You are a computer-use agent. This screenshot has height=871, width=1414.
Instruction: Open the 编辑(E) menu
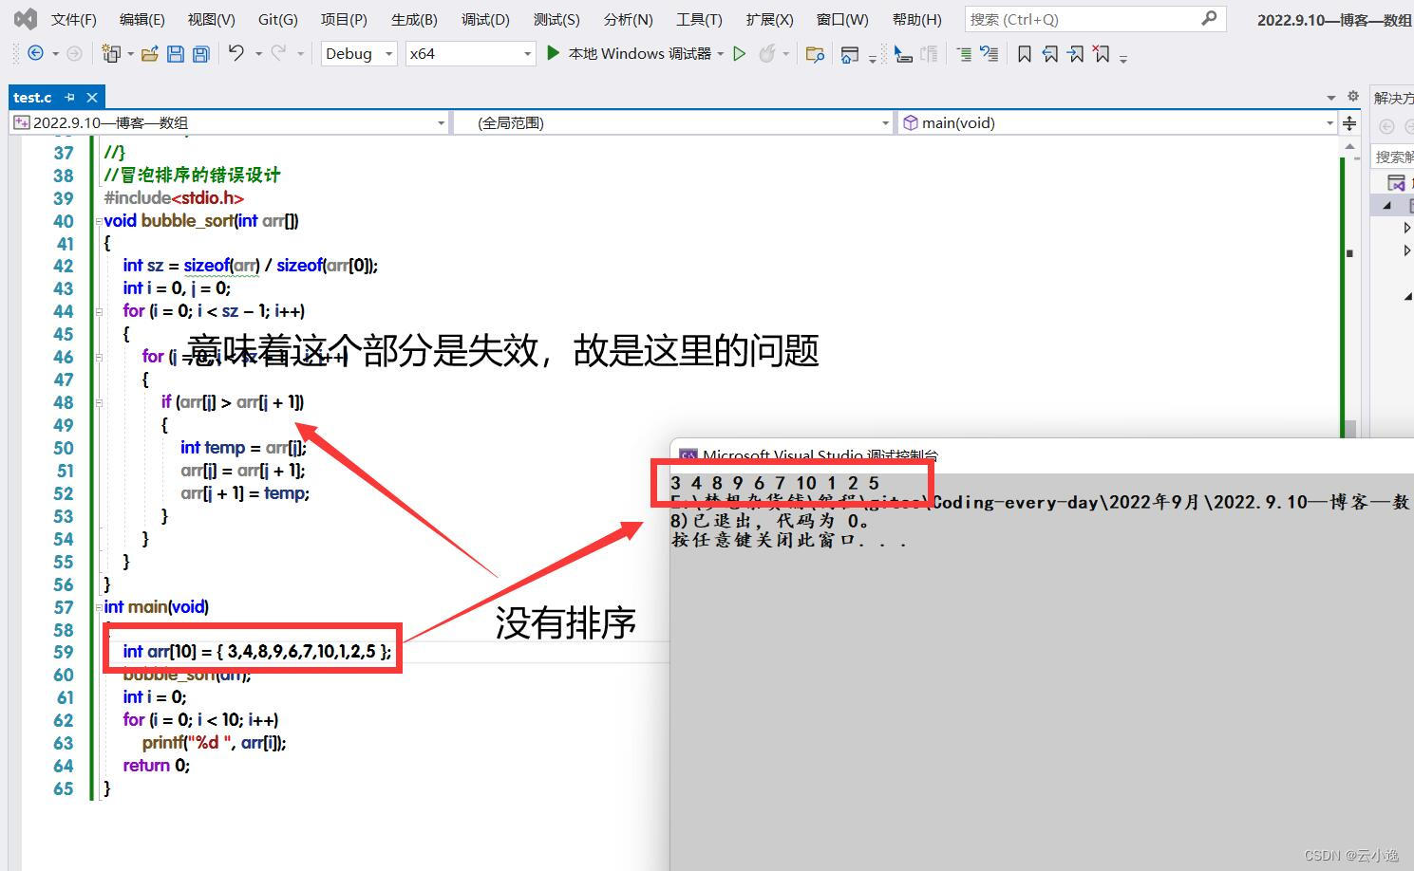pos(141,19)
